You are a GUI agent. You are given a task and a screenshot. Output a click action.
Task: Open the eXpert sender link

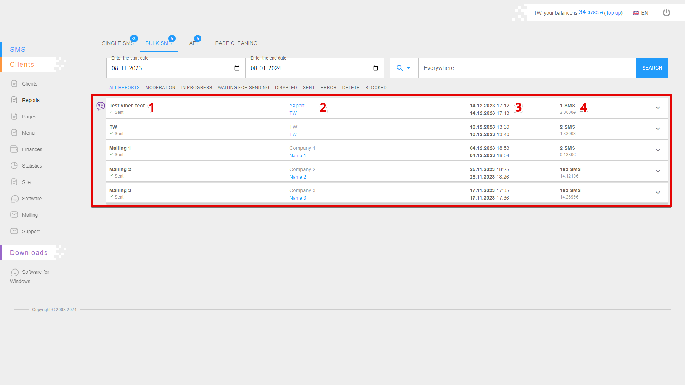point(297,106)
